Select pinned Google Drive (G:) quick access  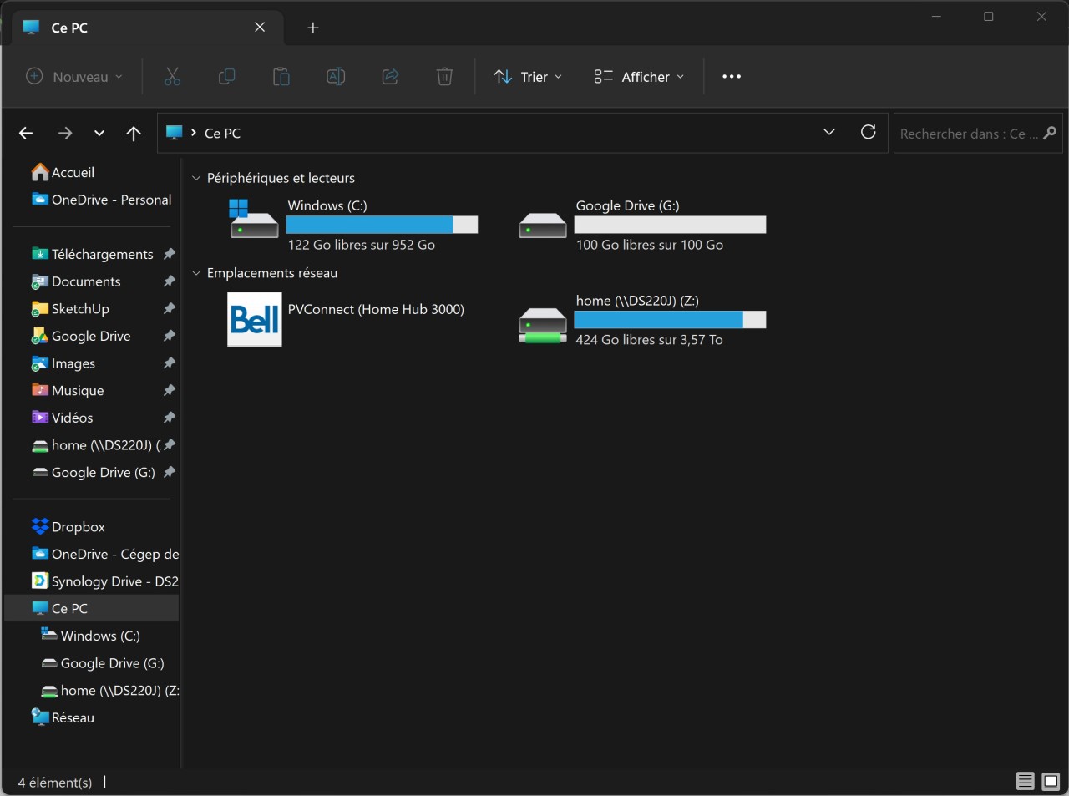pyautogui.click(x=92, y=472)
